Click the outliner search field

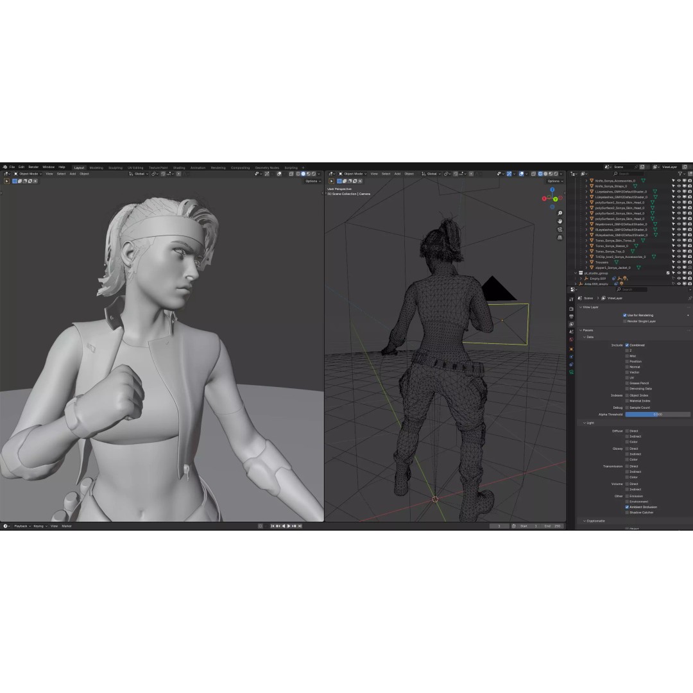coord(628,174)
